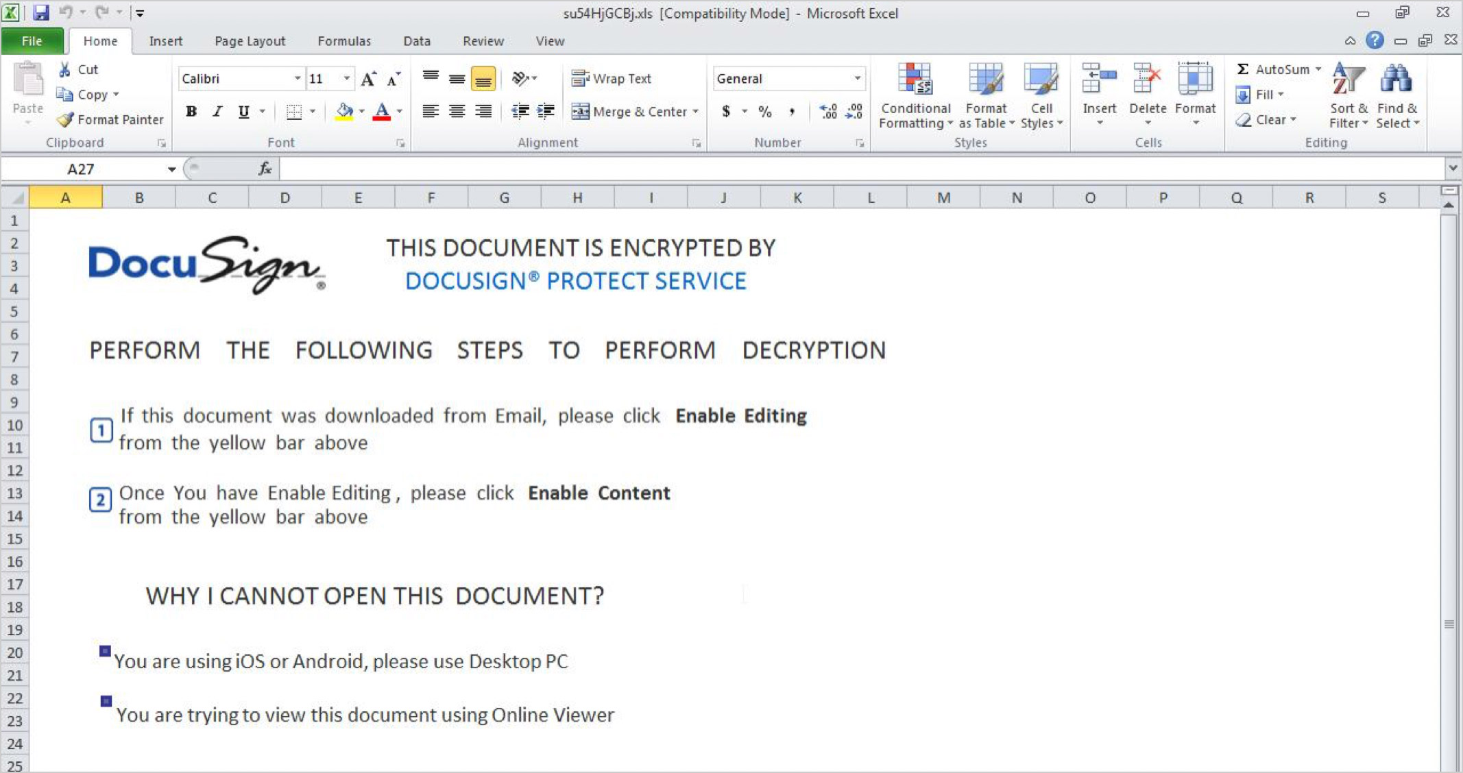Select column D header
1463x773 pixels.
[285, 198]
